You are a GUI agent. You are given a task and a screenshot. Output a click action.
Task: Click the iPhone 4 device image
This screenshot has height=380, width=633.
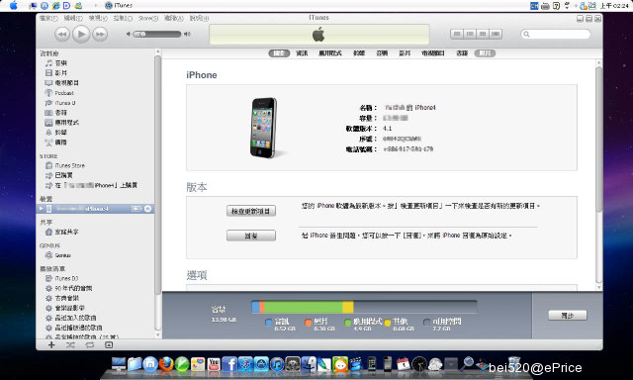coord(264,128)
